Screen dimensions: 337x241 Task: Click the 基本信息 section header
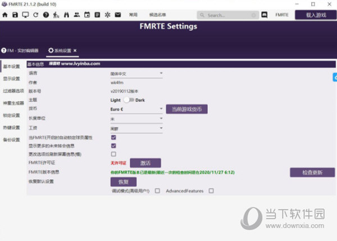pos(181,64)
